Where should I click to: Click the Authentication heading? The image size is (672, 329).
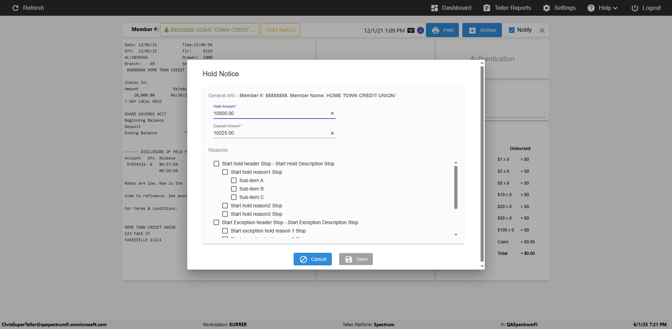[x=492, y=59]
